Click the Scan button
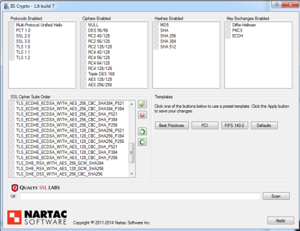The image size is (300, 231). coord(276,196)
